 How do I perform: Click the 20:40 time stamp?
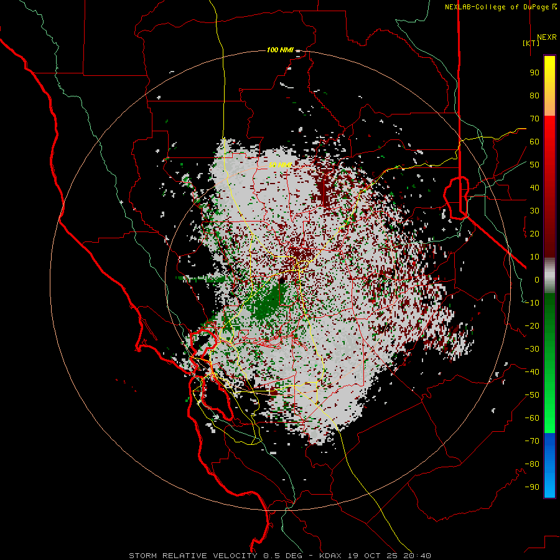coord(417,556)
